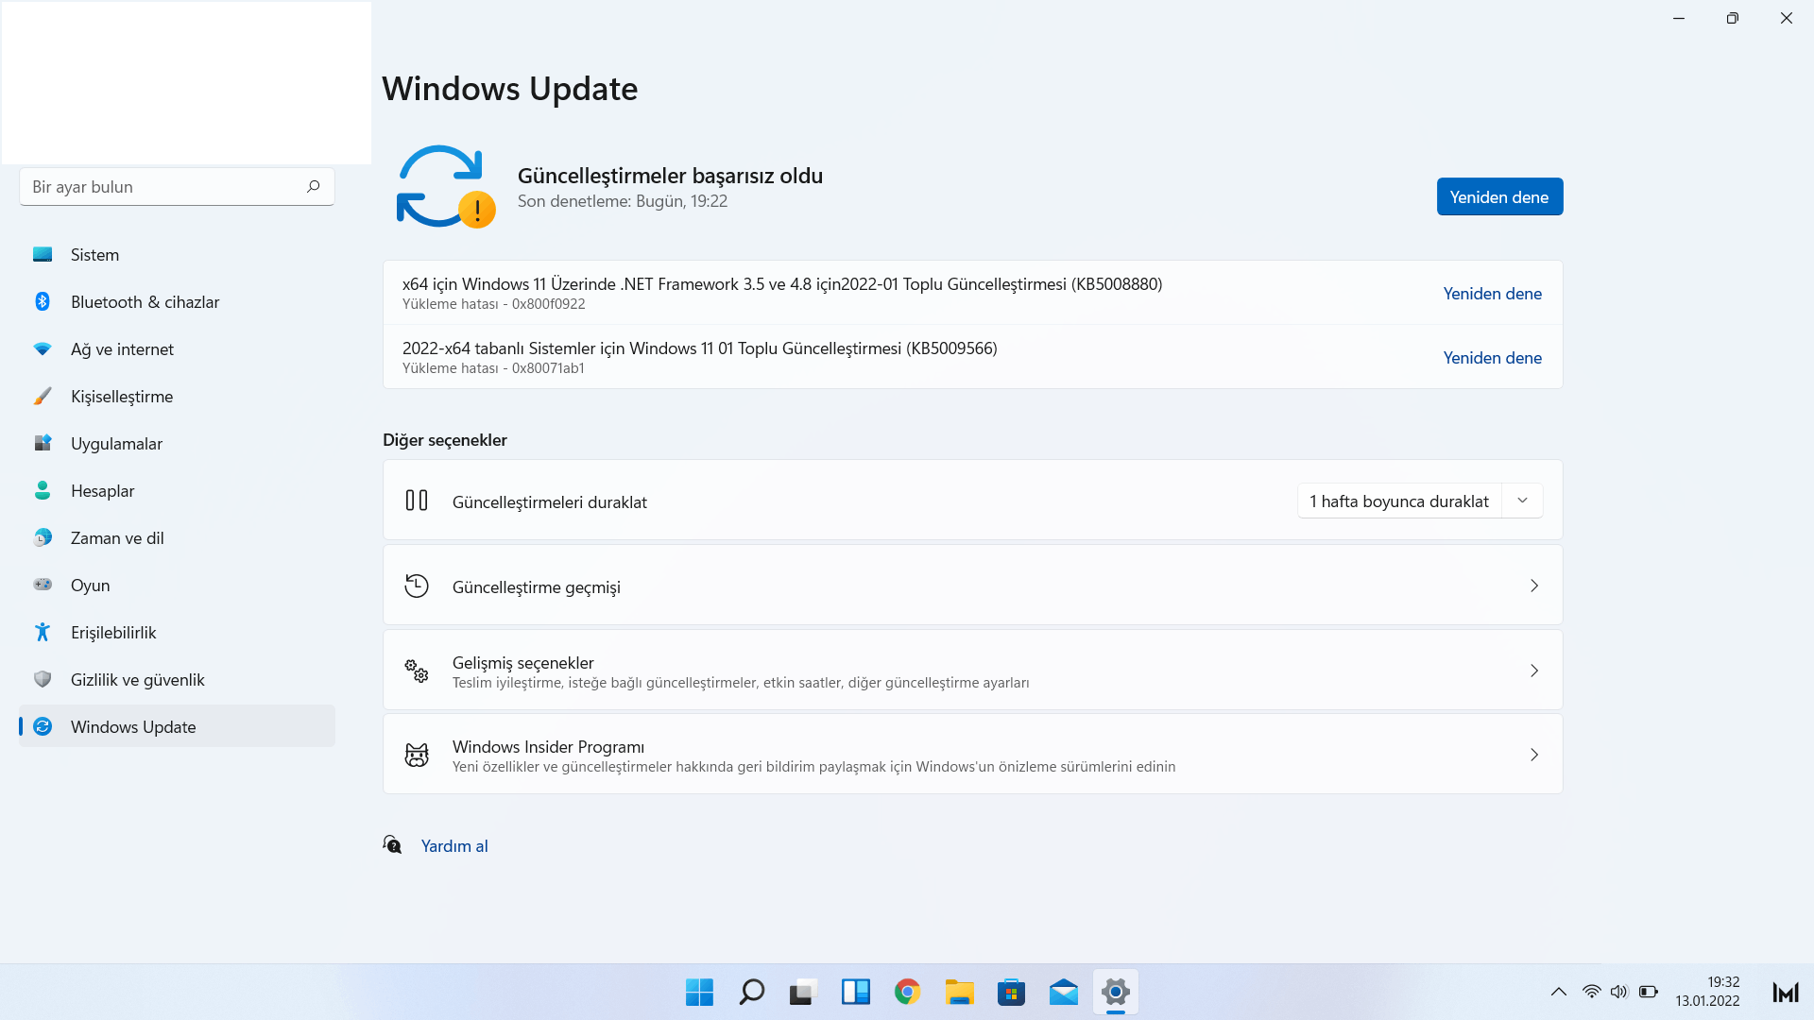Click the Windows Insider Programı cat icon
Screen dimensions: 1814x1020
coord(417,755)
